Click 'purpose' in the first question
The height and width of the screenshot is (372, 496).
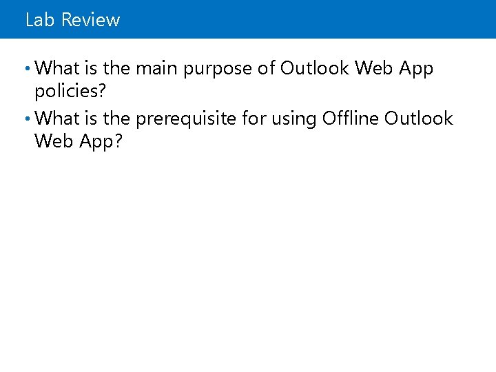[218, 70]
